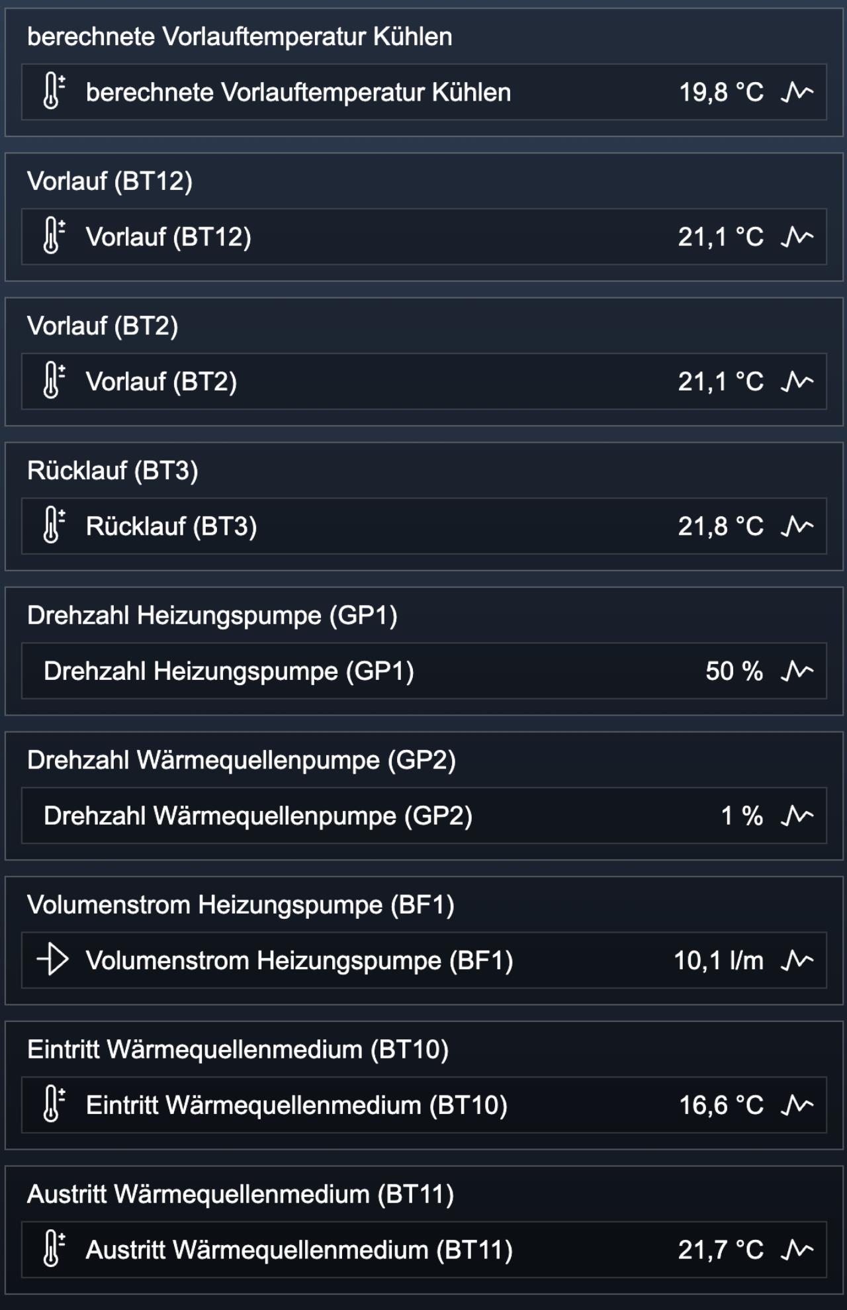The height and width of the screenshot is (1310, 847).
Task: Click thermometer icon in Vorlauf (BT12) row
Action: point(53,236)
